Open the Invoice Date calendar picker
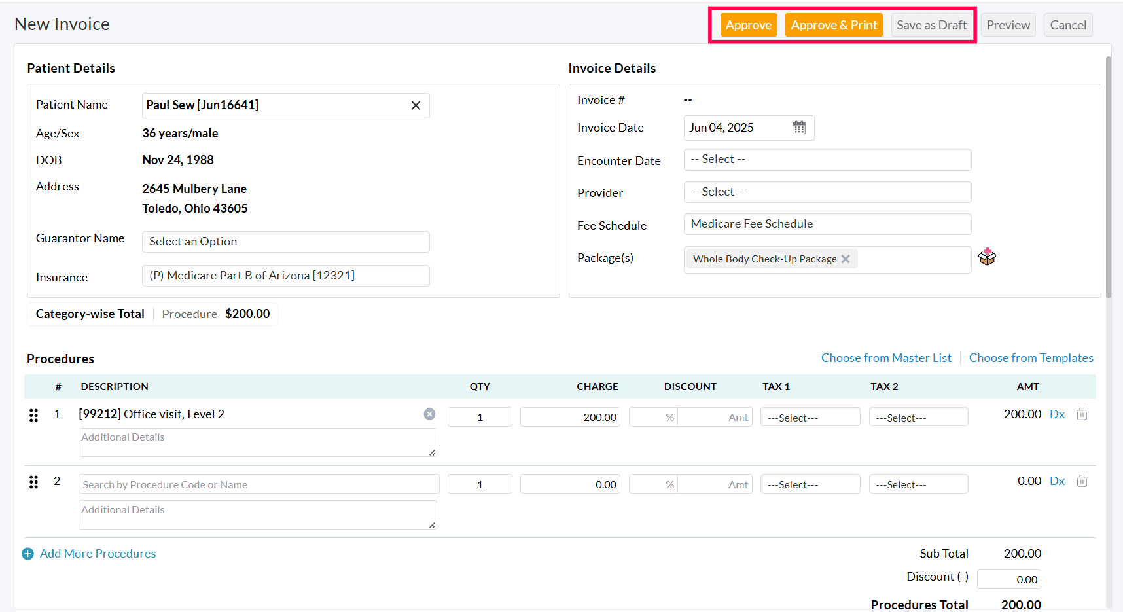The height and width of the screenshot is (612, 1123). point(798,128)
